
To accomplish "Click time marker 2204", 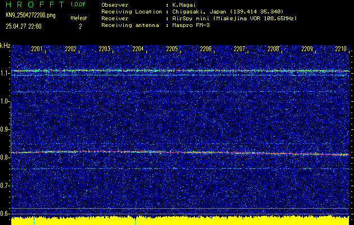I will 138,49.
